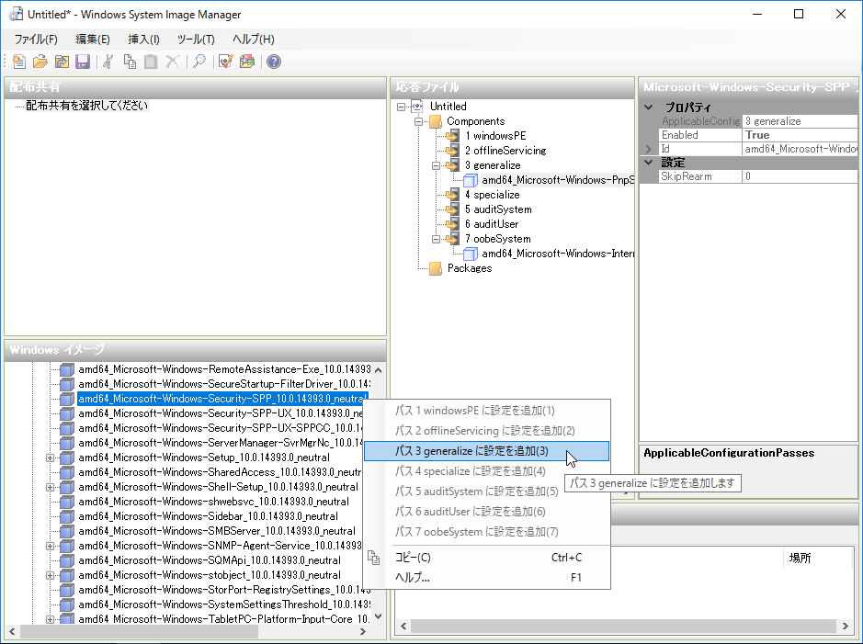The image size is (863, 644).
Task: Click the Cut scissors toolbar icon
Action: point(108,62)
